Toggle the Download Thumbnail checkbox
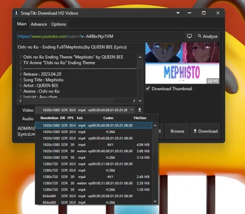The width and height of the screenshot is (245, 214). pos(148,89)
